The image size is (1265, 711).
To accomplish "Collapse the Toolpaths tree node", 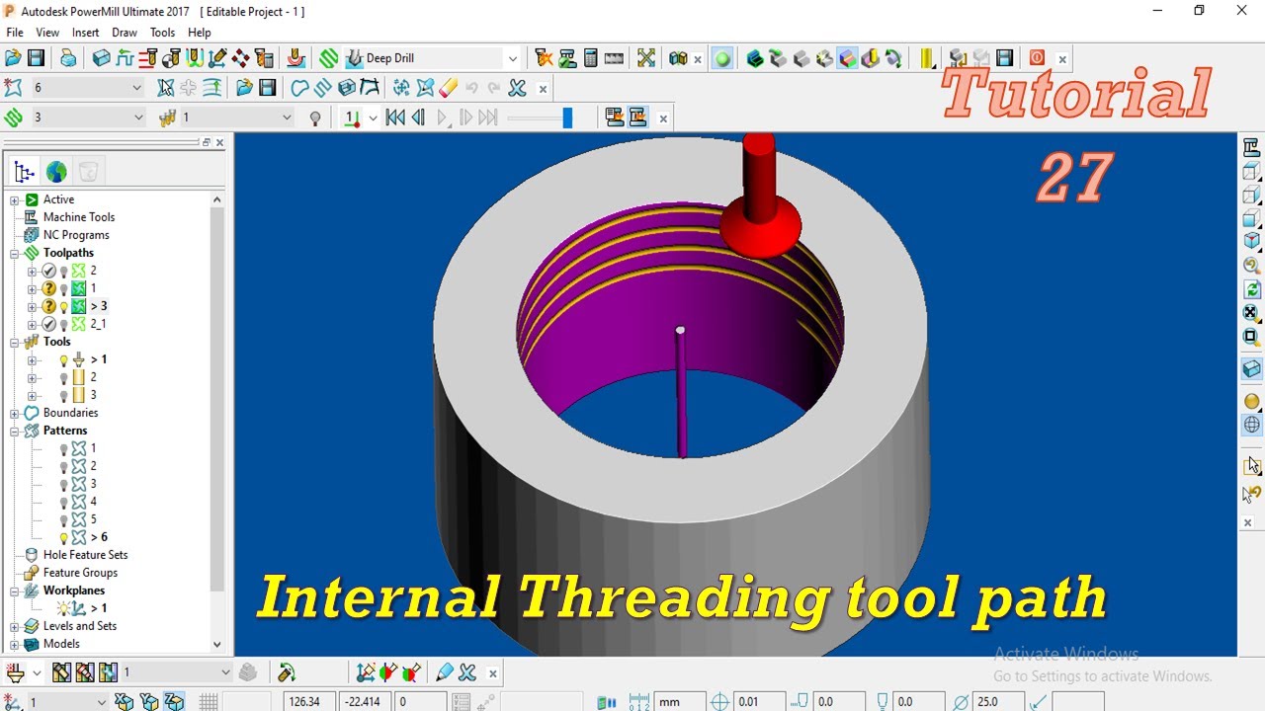I will point(15,253).
